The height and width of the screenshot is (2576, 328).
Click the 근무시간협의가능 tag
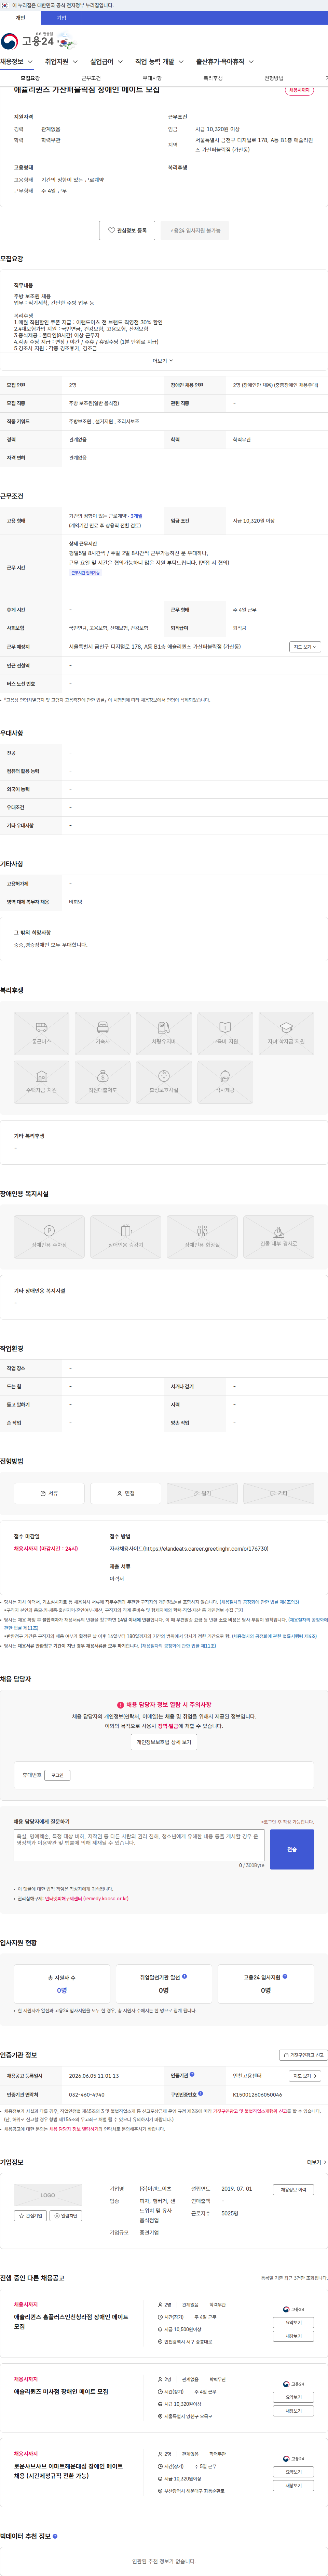click(x=86, y=573)
